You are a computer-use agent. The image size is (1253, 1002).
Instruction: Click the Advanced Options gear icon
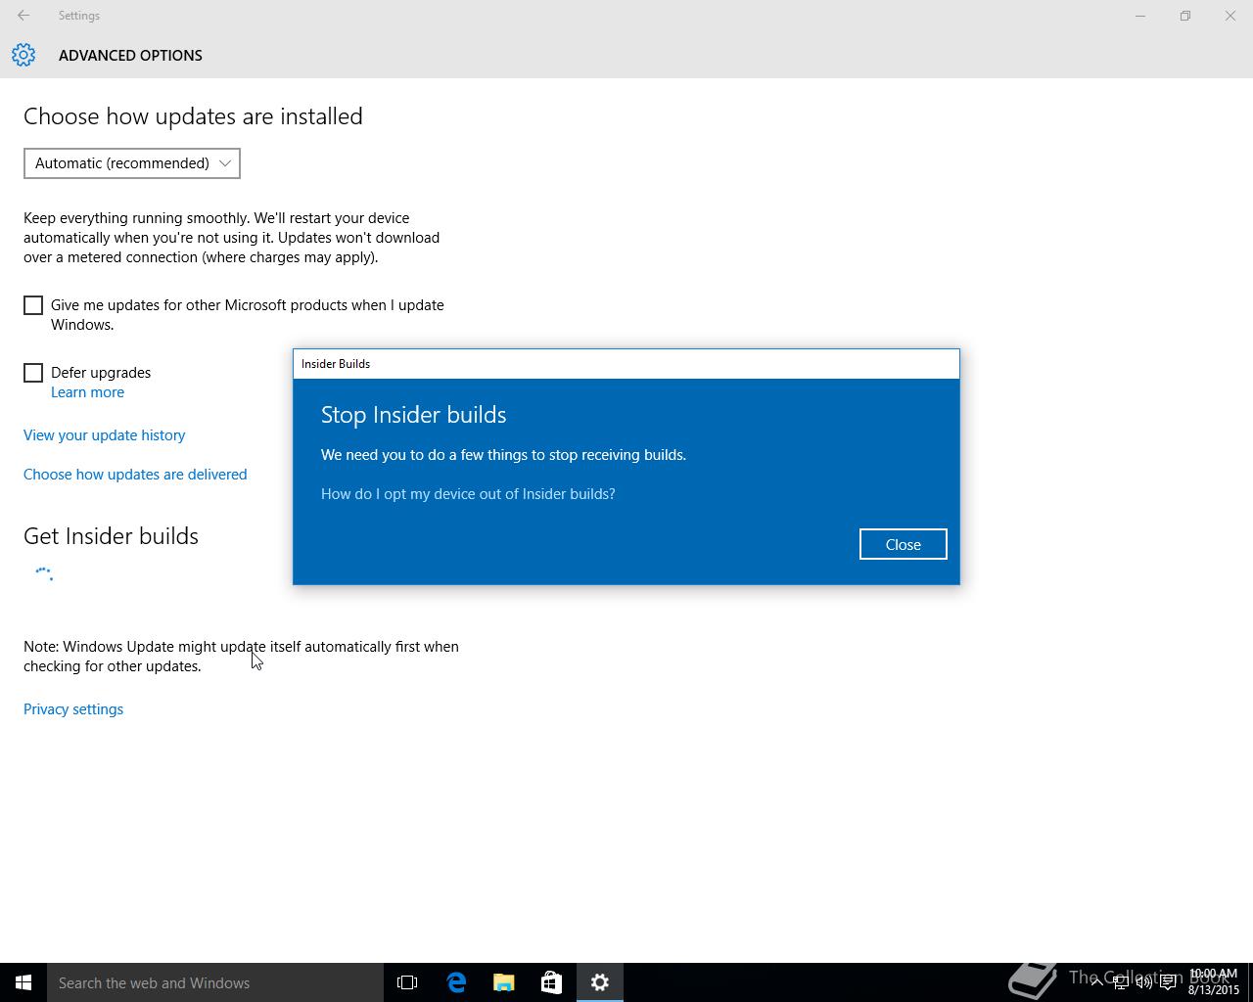[x=23, y=55]
